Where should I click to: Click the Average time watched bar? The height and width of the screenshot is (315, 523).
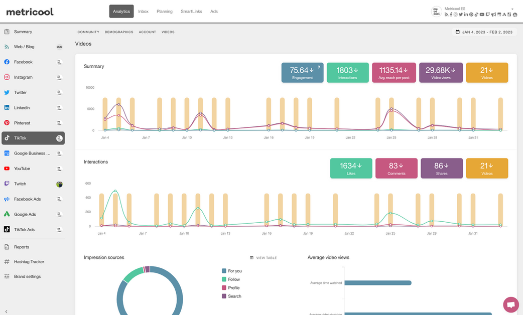point(378,283)
